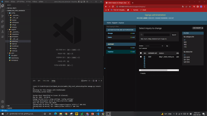Open Chrome share icon in address bar

tap(186, 7)
